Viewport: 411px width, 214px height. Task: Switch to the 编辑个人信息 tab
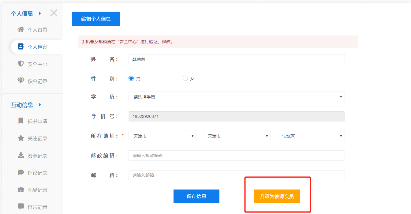pos(96,19)
